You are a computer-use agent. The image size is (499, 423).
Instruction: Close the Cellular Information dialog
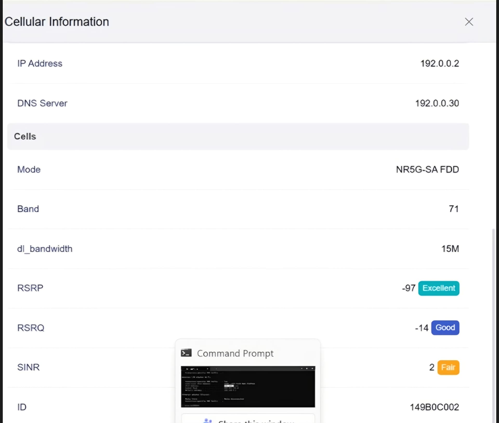click(469, 22)
